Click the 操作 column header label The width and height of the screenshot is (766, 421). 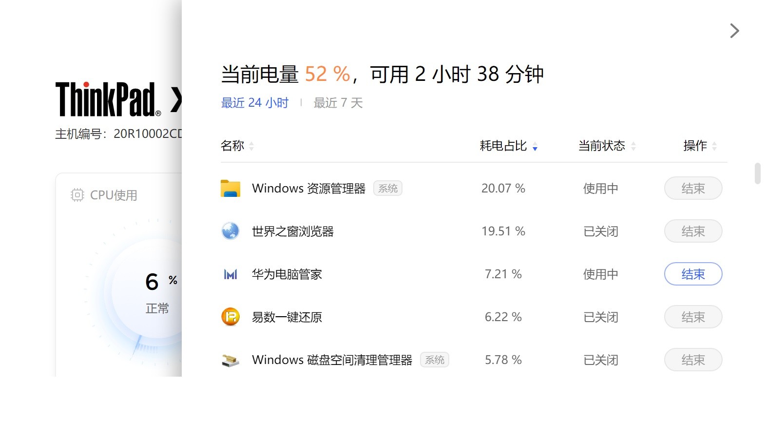(695, 146)
